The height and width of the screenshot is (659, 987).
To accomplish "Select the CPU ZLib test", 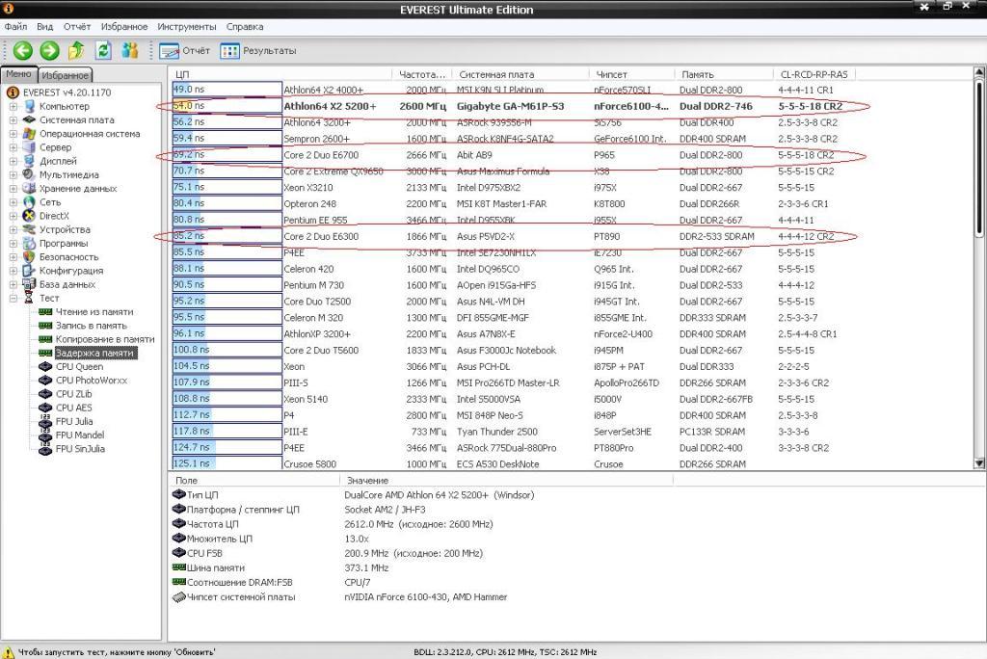I will point(73,394).
